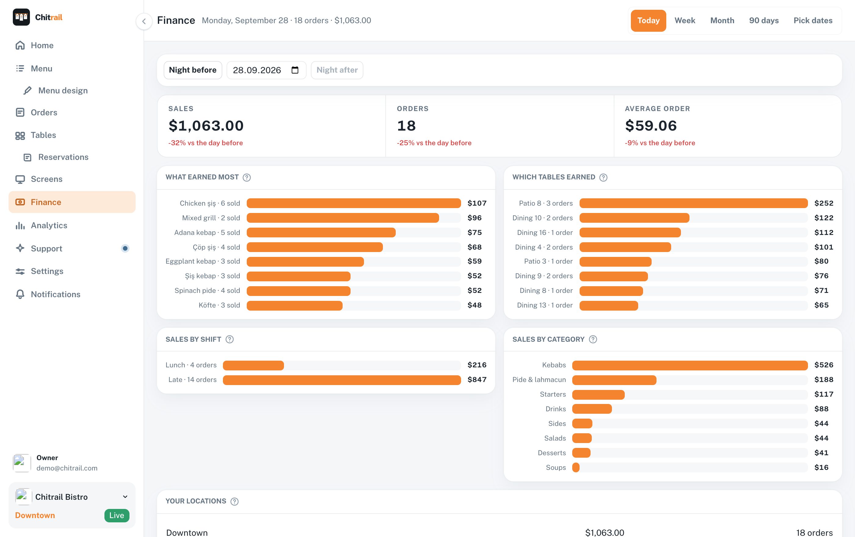855x537 pixels.
Task: Click the Patio 8 · 3 orders row label
Action: (546, 203)
